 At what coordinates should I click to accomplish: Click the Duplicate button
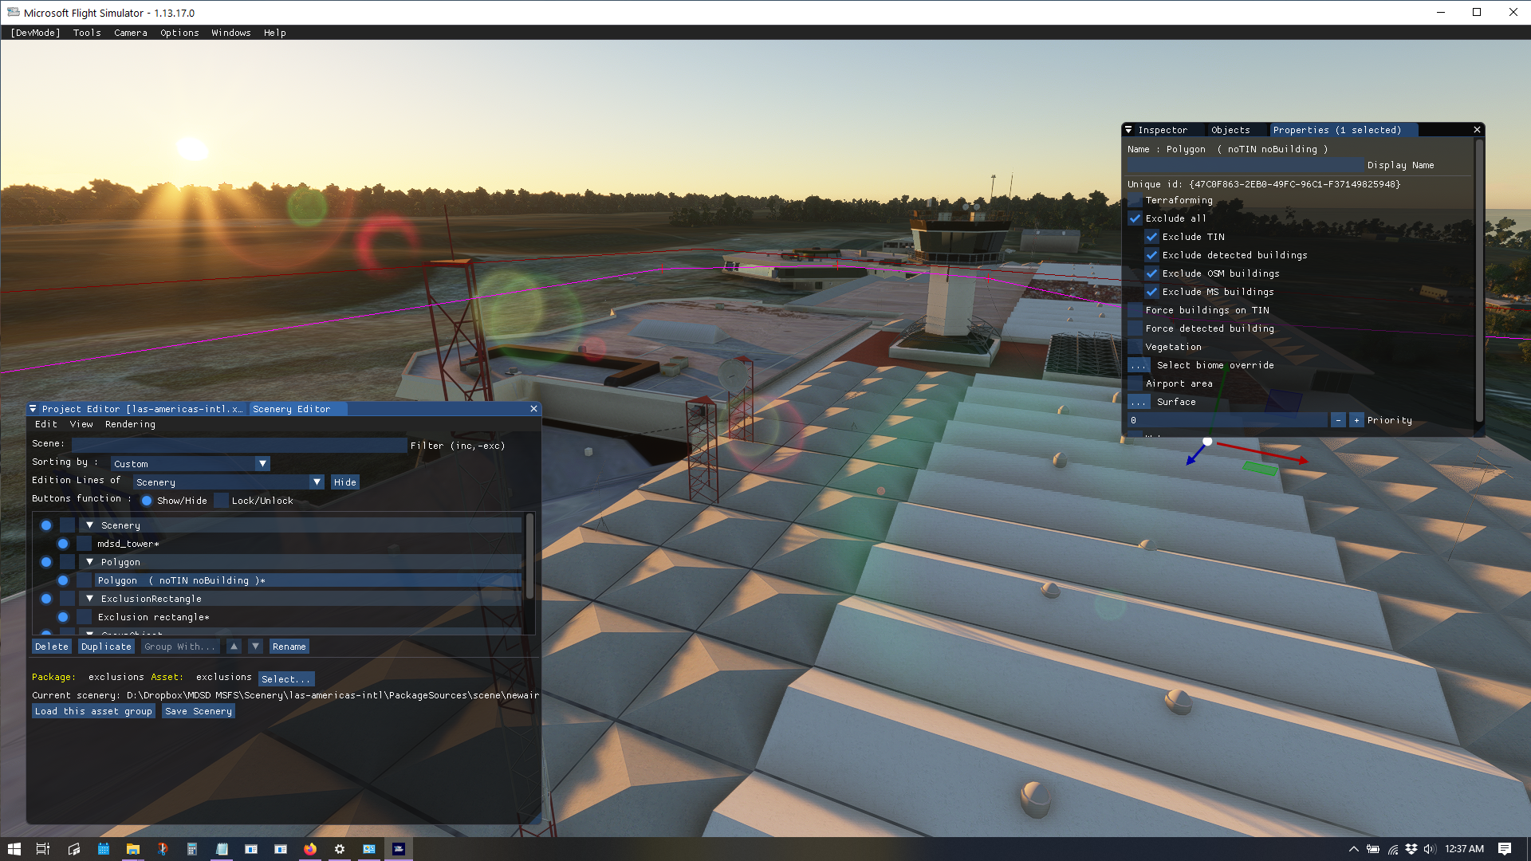[106, 647]
